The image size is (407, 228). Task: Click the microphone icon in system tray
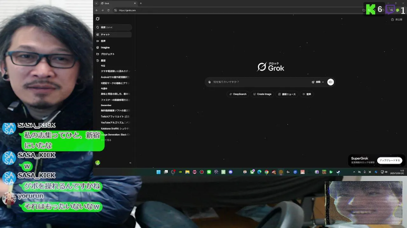365,172
